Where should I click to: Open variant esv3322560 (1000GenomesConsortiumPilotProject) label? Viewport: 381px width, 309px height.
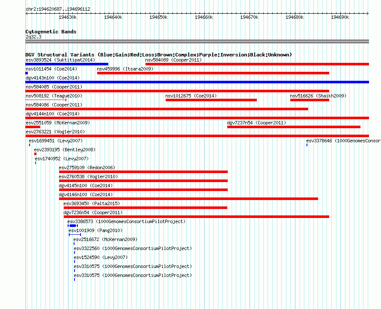point(133,248)
